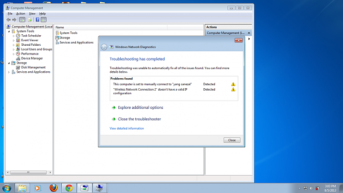Select the Task Scheduler clock icon
This screenshot has height=193, width=343.
(18, 36)
